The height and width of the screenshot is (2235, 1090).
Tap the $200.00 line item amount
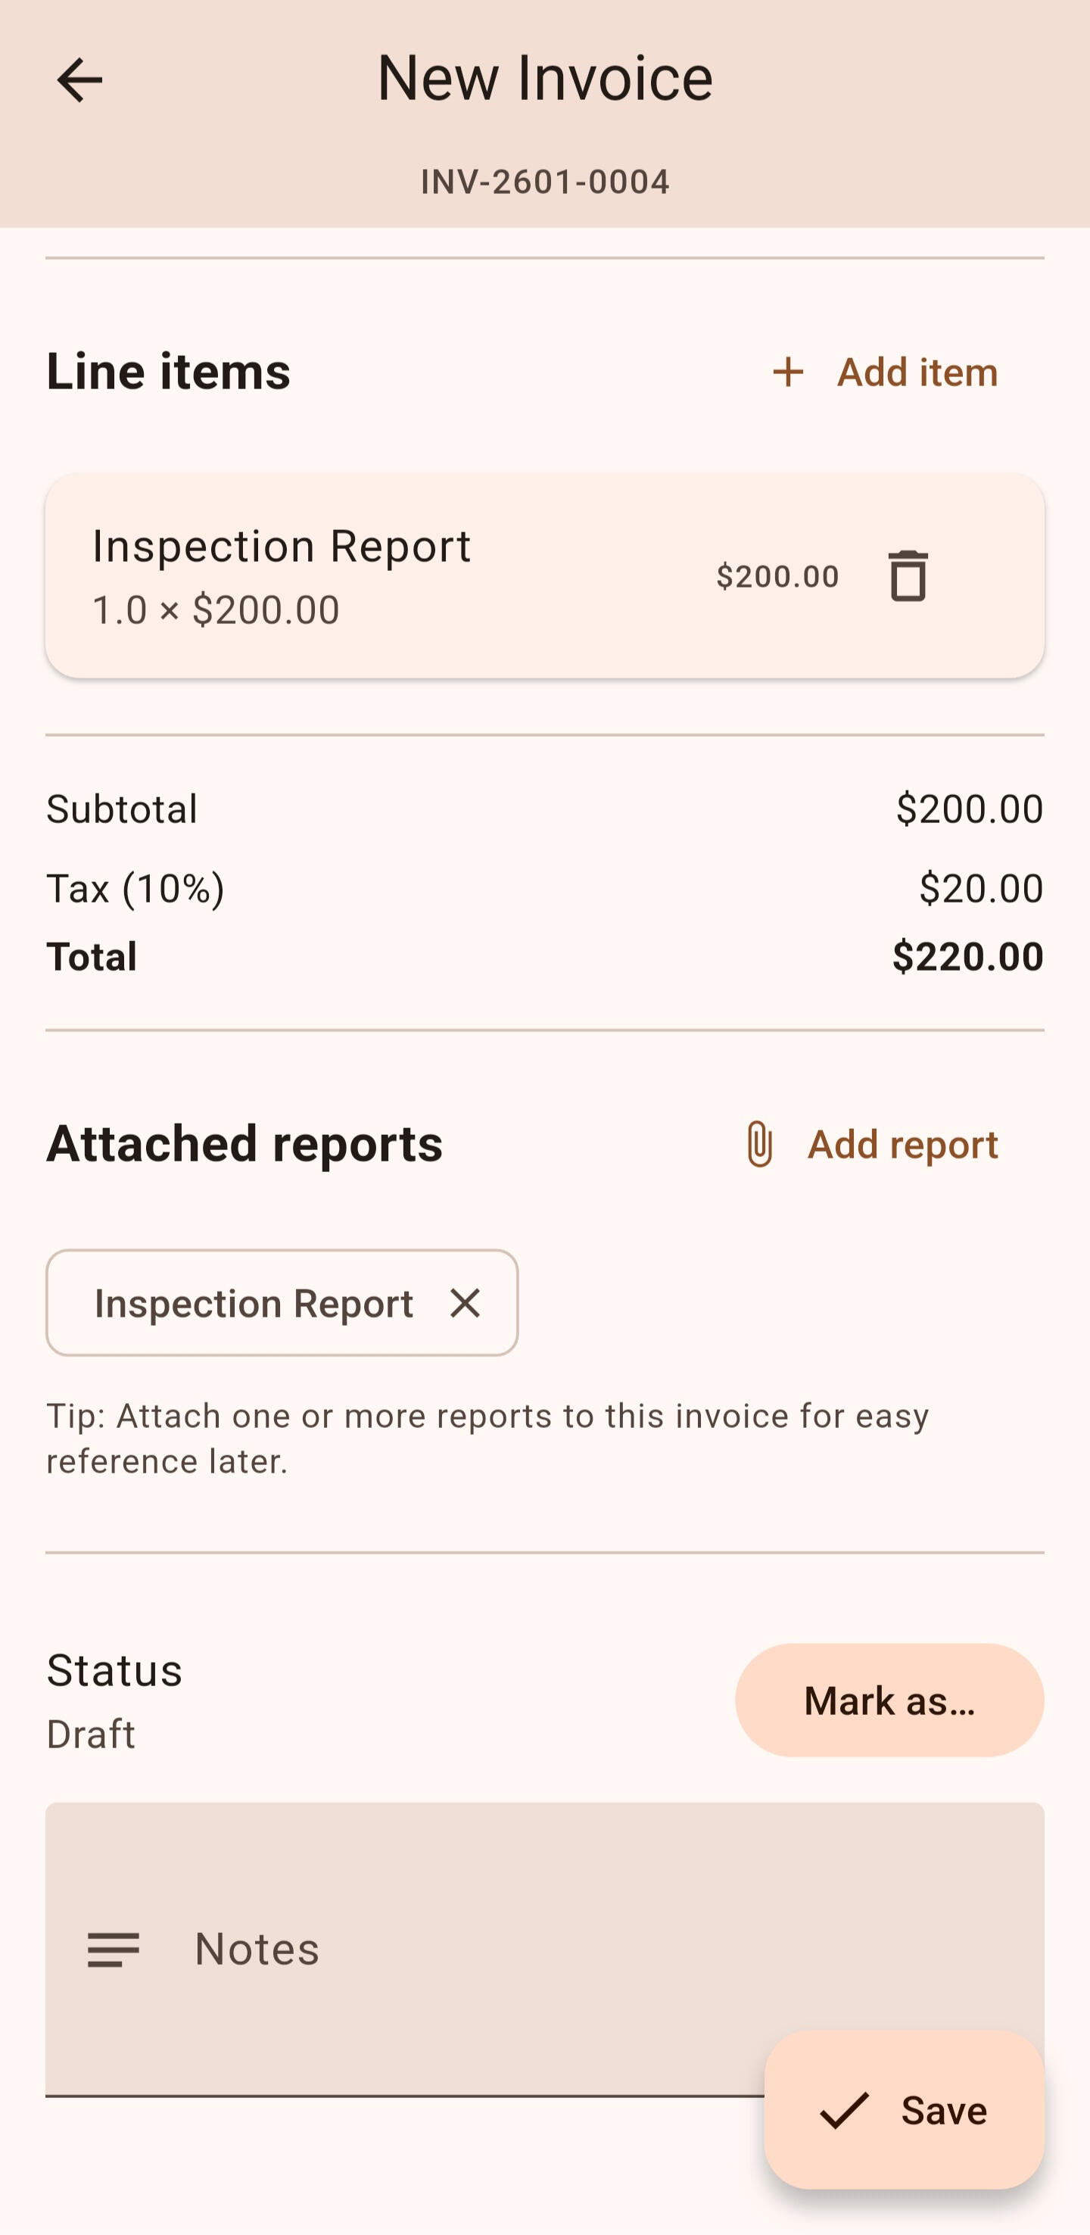tap(777, 576)
